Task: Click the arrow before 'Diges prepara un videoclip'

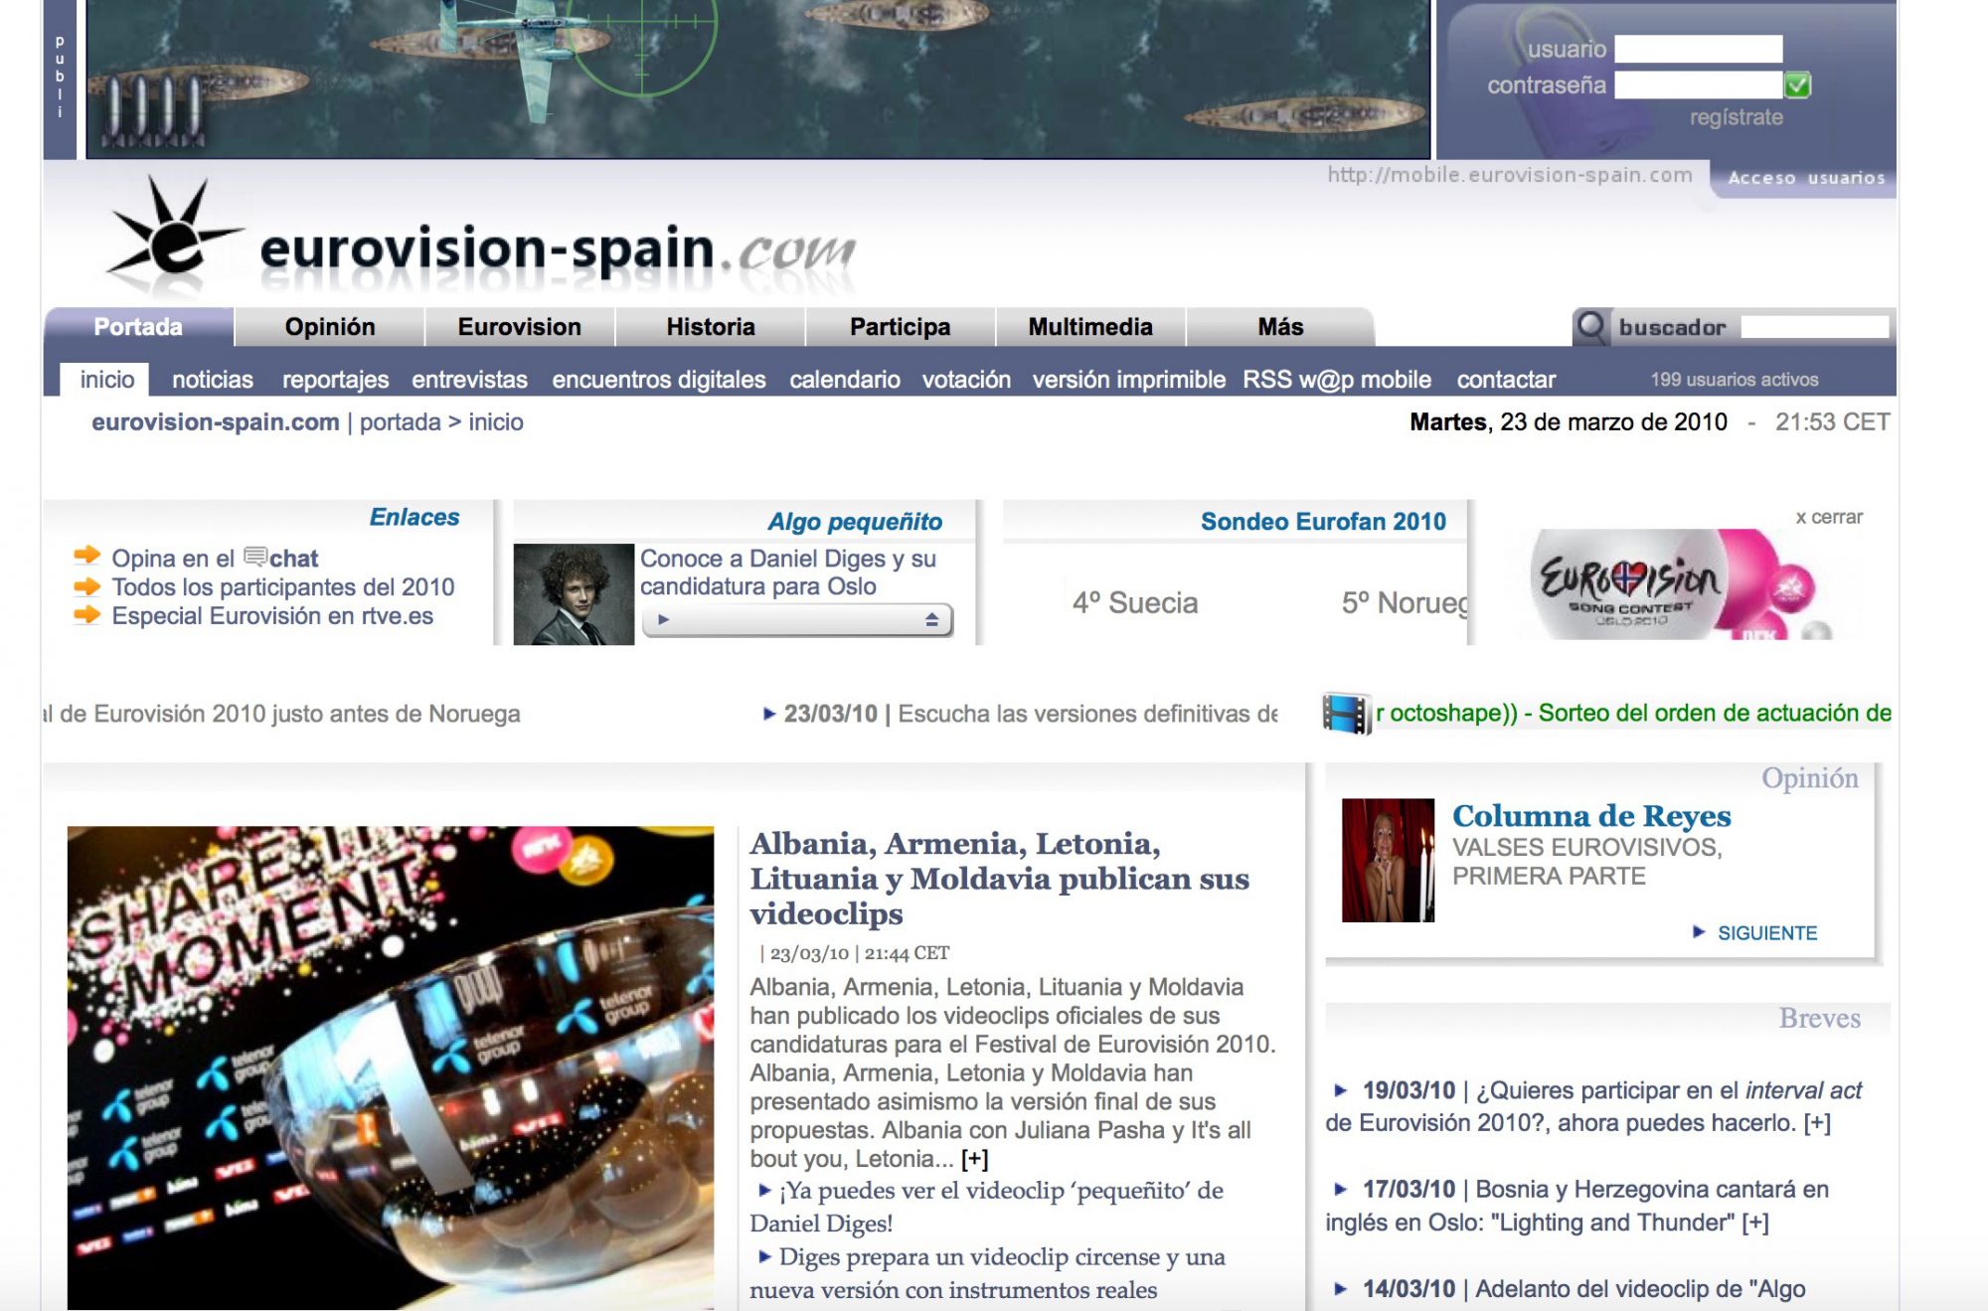Action: point(764,1256)
